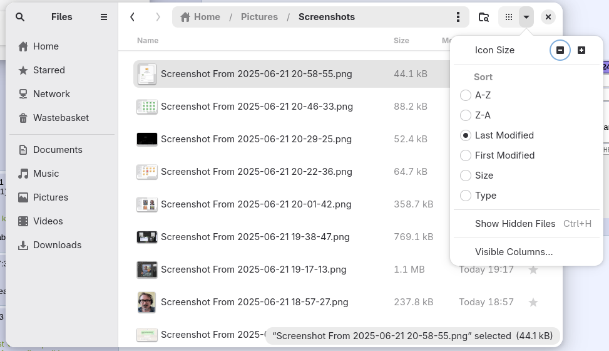Decrease icon size with minus button
609x351 pixels.
560,50
